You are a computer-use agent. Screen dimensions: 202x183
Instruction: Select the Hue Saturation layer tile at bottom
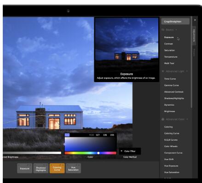(73, 168)
